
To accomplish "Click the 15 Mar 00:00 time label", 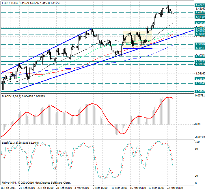I will pos(138,188).
